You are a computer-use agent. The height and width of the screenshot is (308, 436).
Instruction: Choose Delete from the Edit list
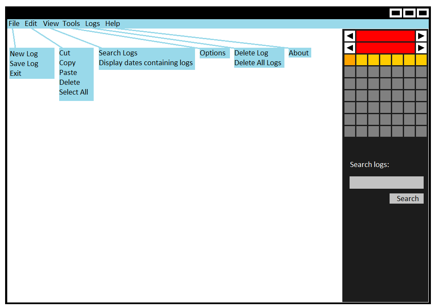click(69, 82)
